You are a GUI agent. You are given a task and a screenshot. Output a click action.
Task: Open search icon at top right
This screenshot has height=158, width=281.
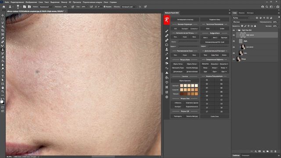pyautogui.click(x=267, y=7)
